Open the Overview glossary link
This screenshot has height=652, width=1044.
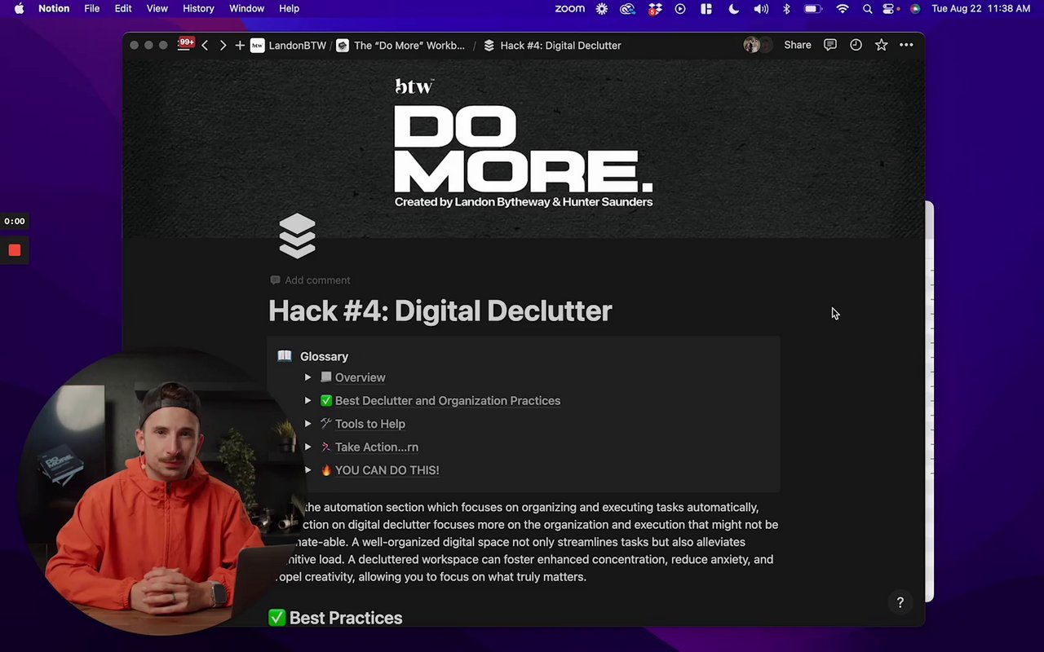point(360,377)
